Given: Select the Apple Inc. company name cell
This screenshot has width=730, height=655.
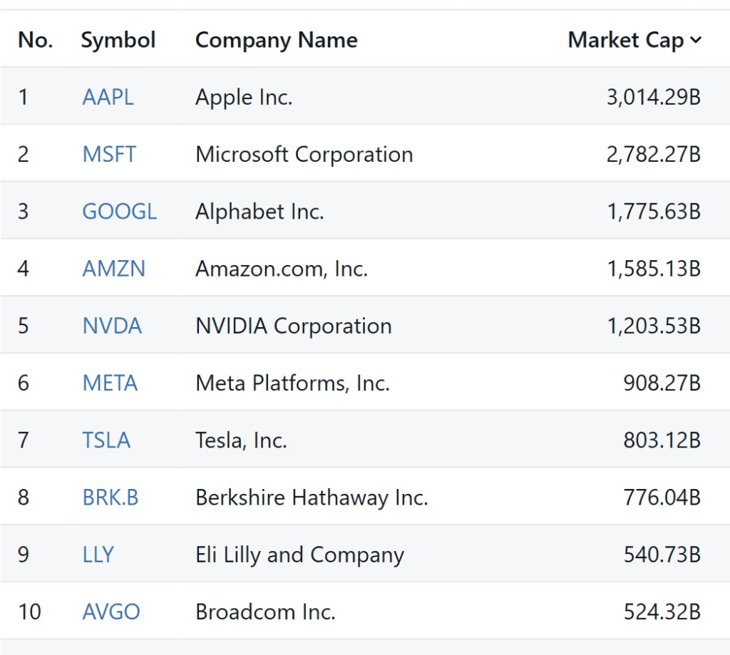Looking at the screenshot, I should [244, 97].
